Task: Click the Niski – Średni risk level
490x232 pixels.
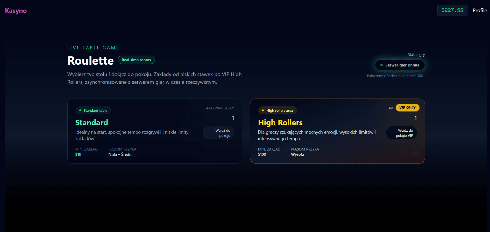Action: pos(120,154)
